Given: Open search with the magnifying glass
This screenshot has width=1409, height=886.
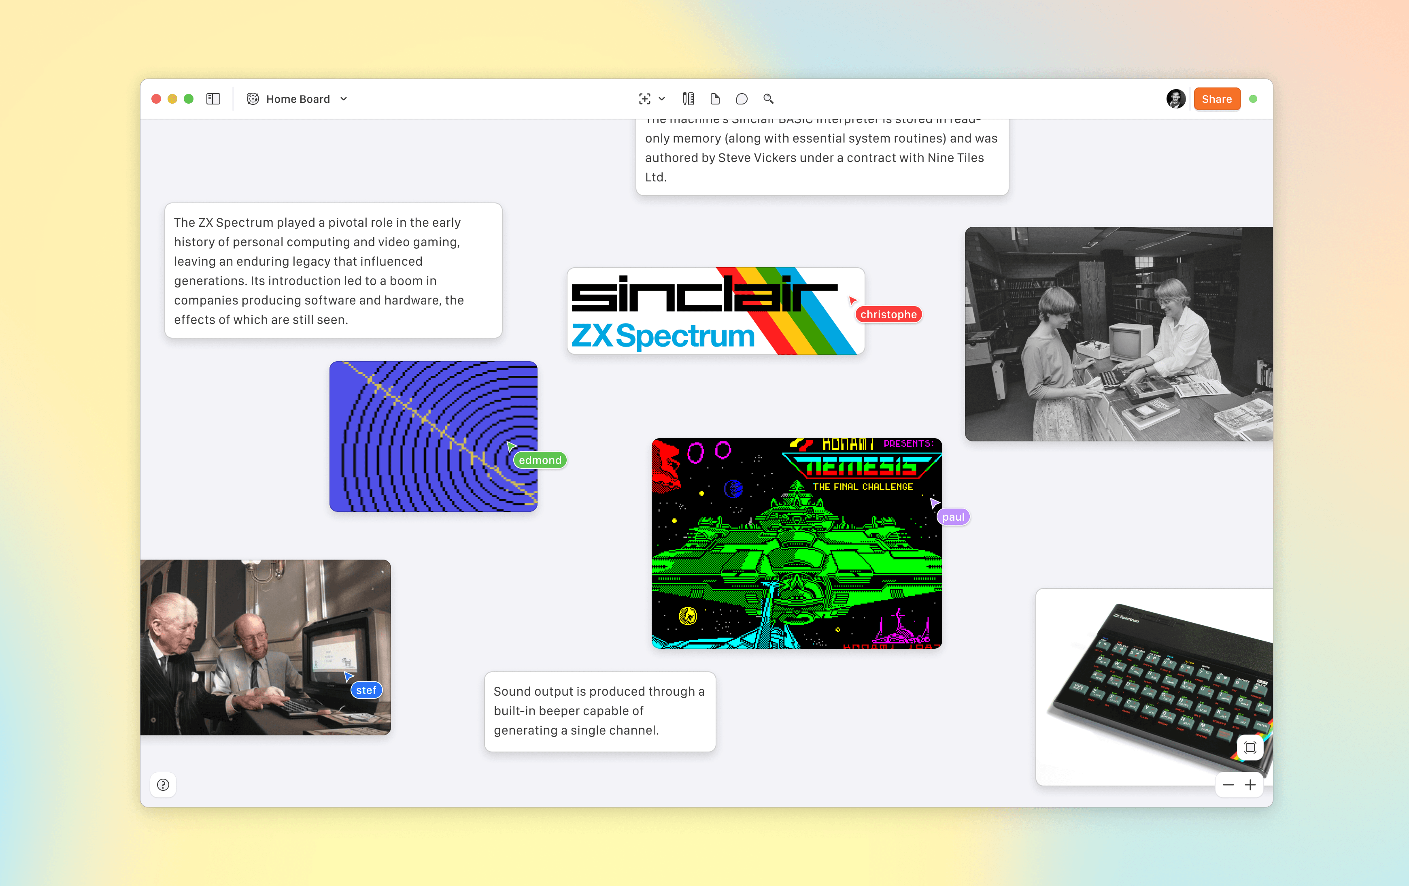Looking at the screenshot, I should (768, 99).
